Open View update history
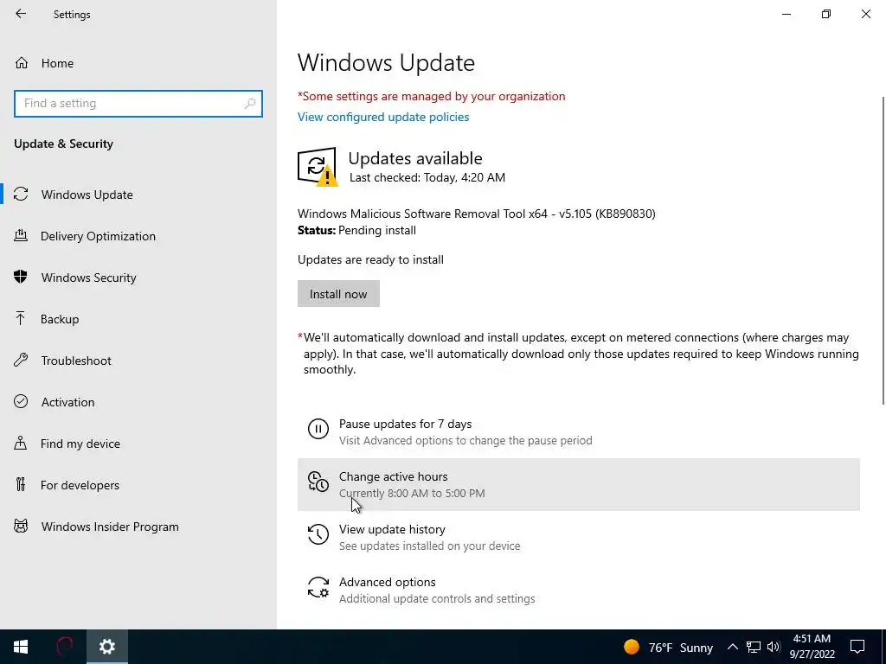The width and height of the screenshot is (886, 664). pyautogui.click(x=579, y=537)
